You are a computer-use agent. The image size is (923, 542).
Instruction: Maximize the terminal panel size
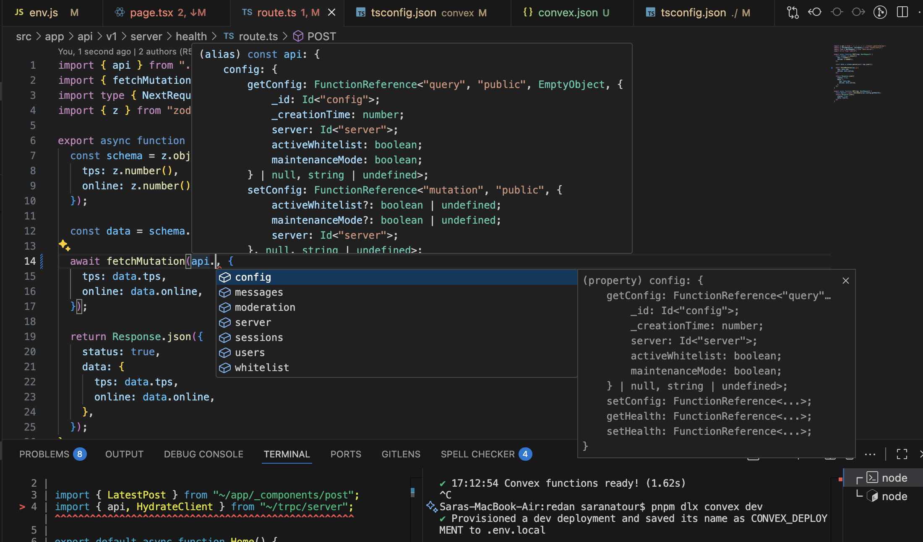point(902,454)
